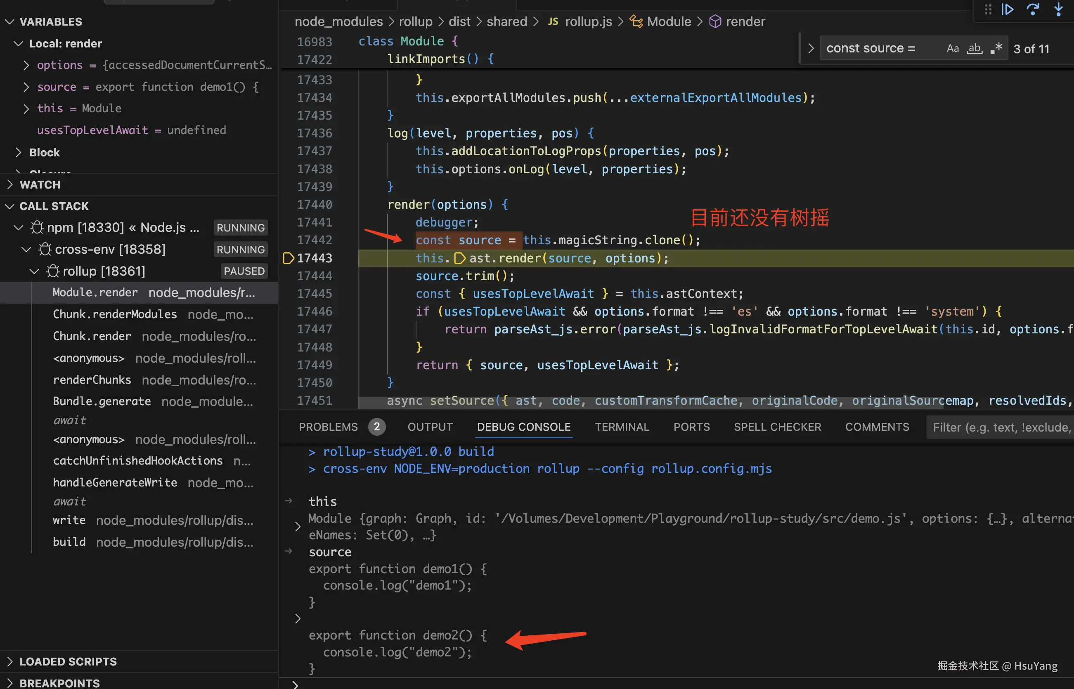Click the render breadcrumb item
1074x689 pixels.
click(745, 21)
